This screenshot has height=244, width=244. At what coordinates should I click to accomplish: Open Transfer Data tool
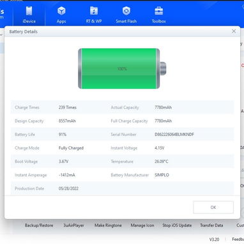(x=211, y=225)
